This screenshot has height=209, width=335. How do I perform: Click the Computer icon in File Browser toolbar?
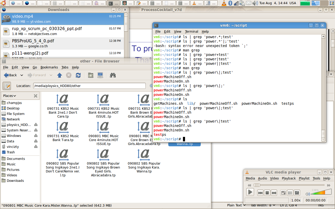(100, 75)
